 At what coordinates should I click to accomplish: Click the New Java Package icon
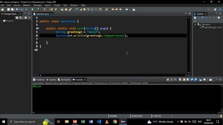pos(52,9)
